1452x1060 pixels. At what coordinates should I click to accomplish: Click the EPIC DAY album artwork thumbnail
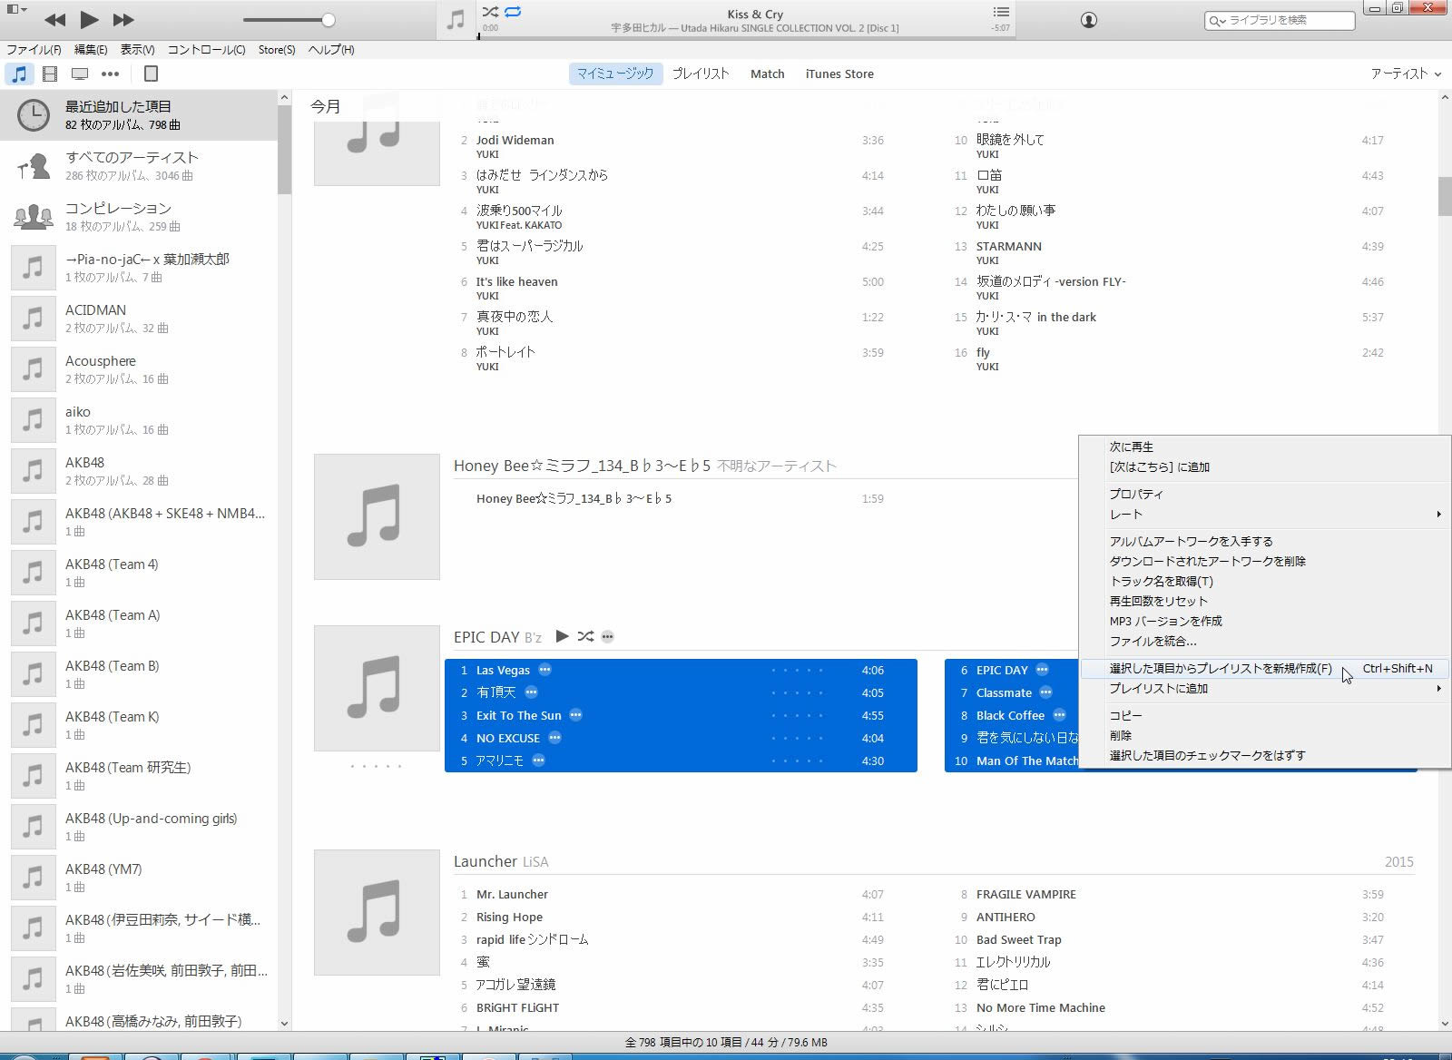377,688
